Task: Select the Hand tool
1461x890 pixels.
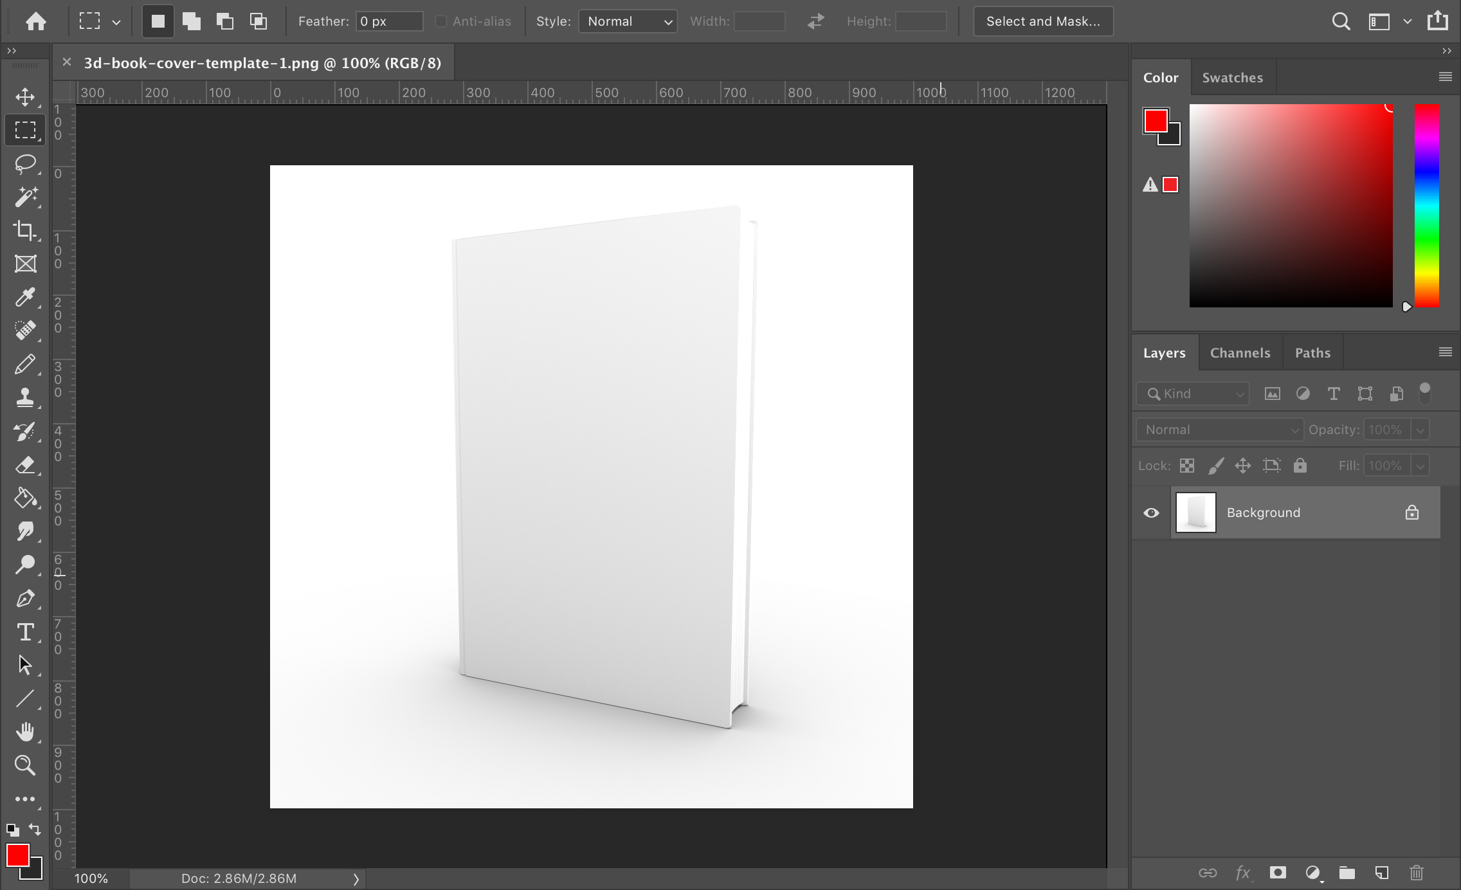Action: coord(25,732)
